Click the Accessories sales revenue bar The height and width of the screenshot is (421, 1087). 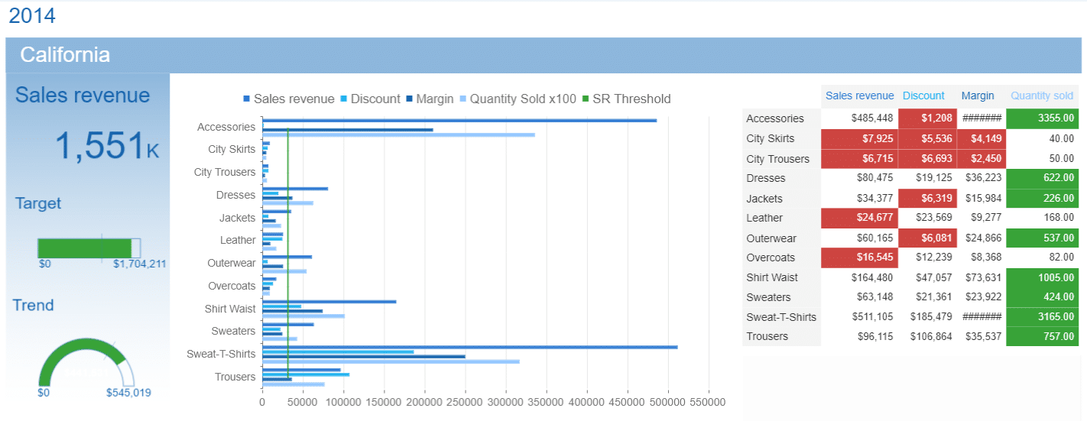click(459, 120)
